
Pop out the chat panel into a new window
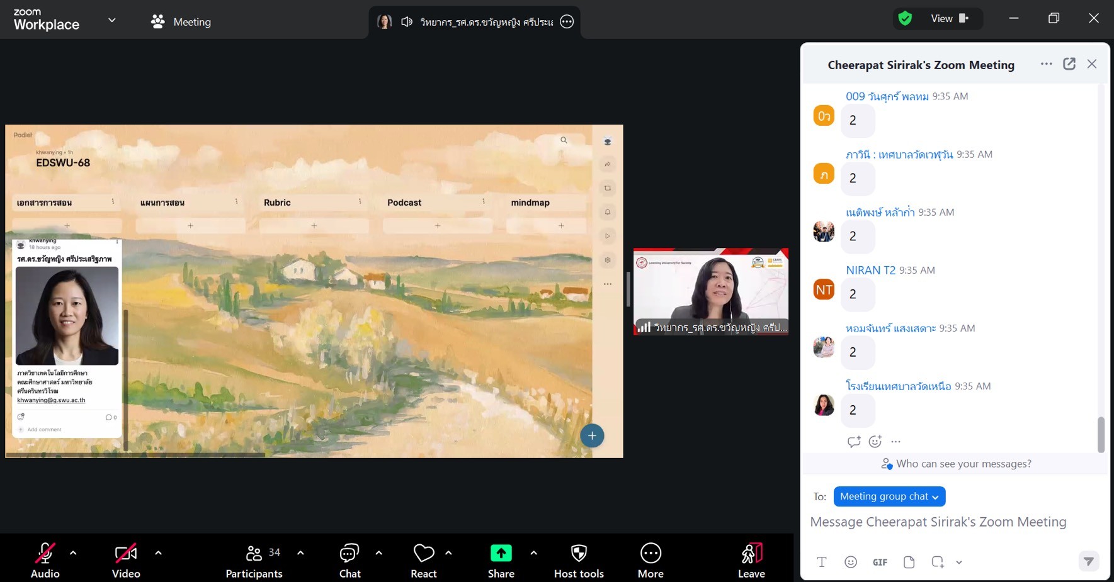click(x=1069, y=64)
